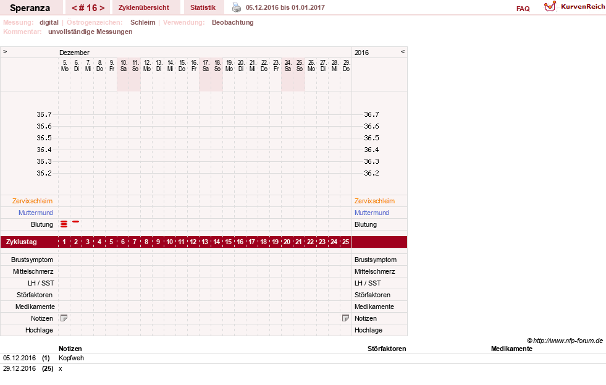Open the note icon on cycle day 25
606x385 pixels.
[x=345, y=318]
